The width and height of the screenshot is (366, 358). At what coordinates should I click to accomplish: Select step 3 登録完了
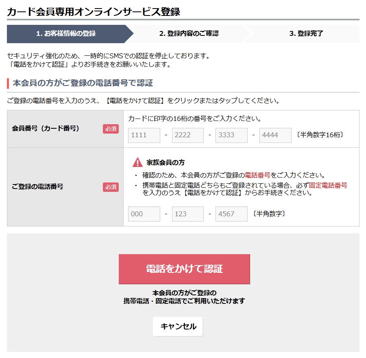pos(306,34)
